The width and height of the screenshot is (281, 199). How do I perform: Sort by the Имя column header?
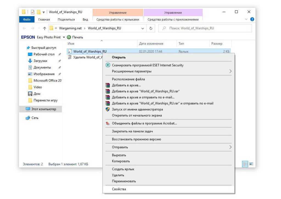(102, 43)
